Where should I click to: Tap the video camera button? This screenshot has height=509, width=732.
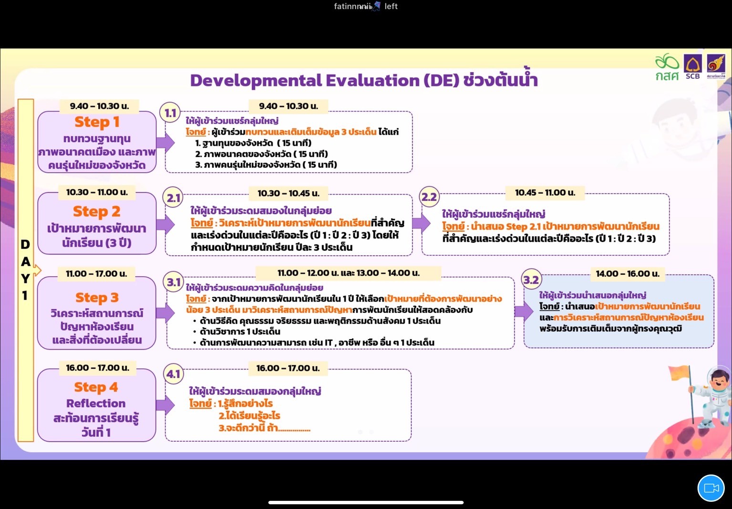tap(711, 488)
